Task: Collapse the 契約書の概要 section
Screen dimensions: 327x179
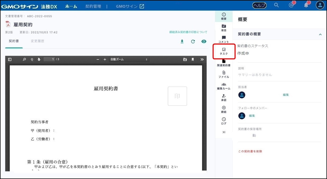Action: tap(320, 34)
